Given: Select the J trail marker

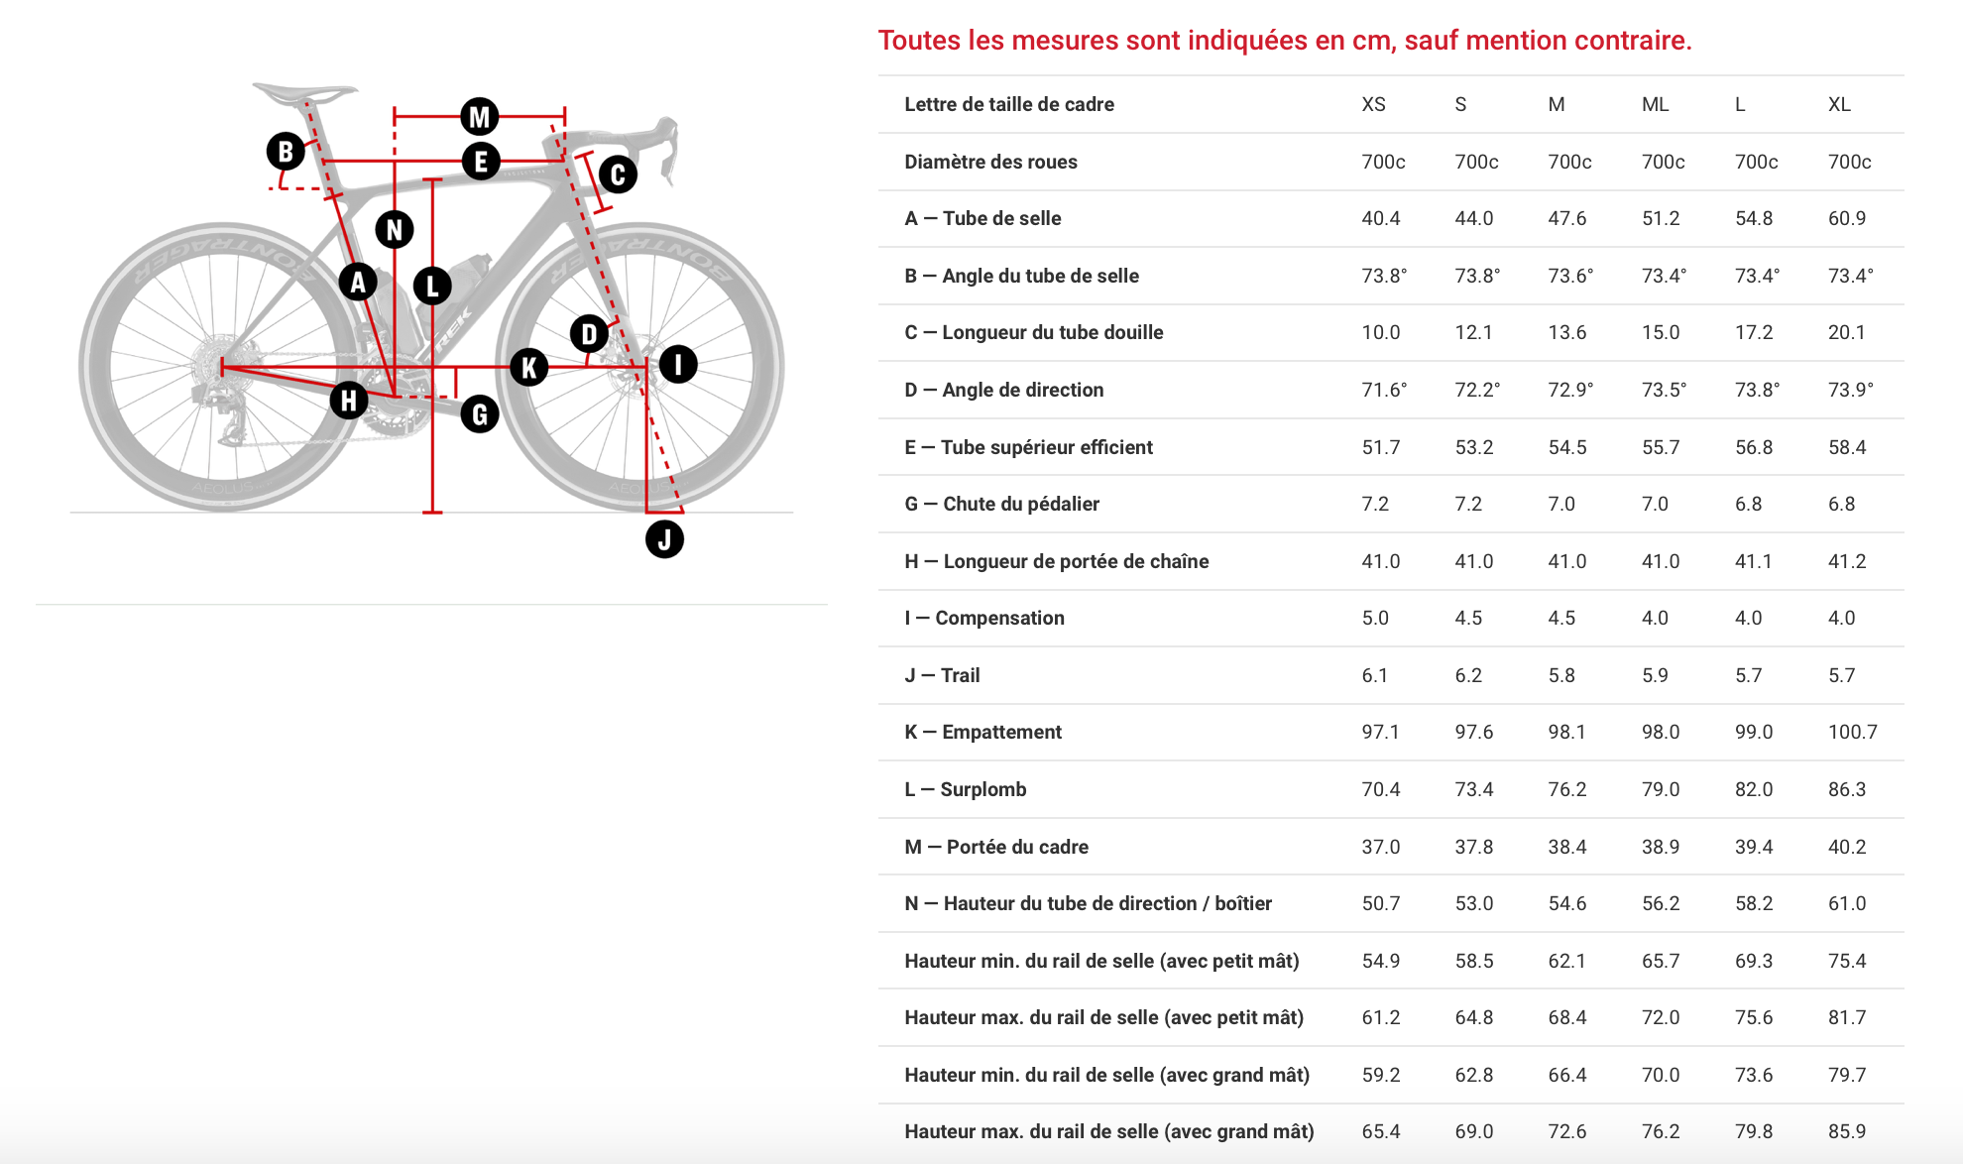Looking at the screenshot, I should [664, 539].
